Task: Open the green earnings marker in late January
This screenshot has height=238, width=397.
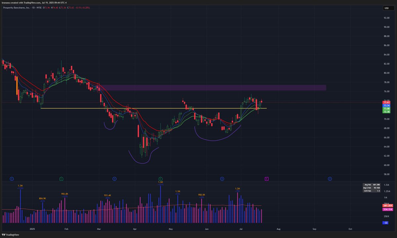Action: (61, 179)
